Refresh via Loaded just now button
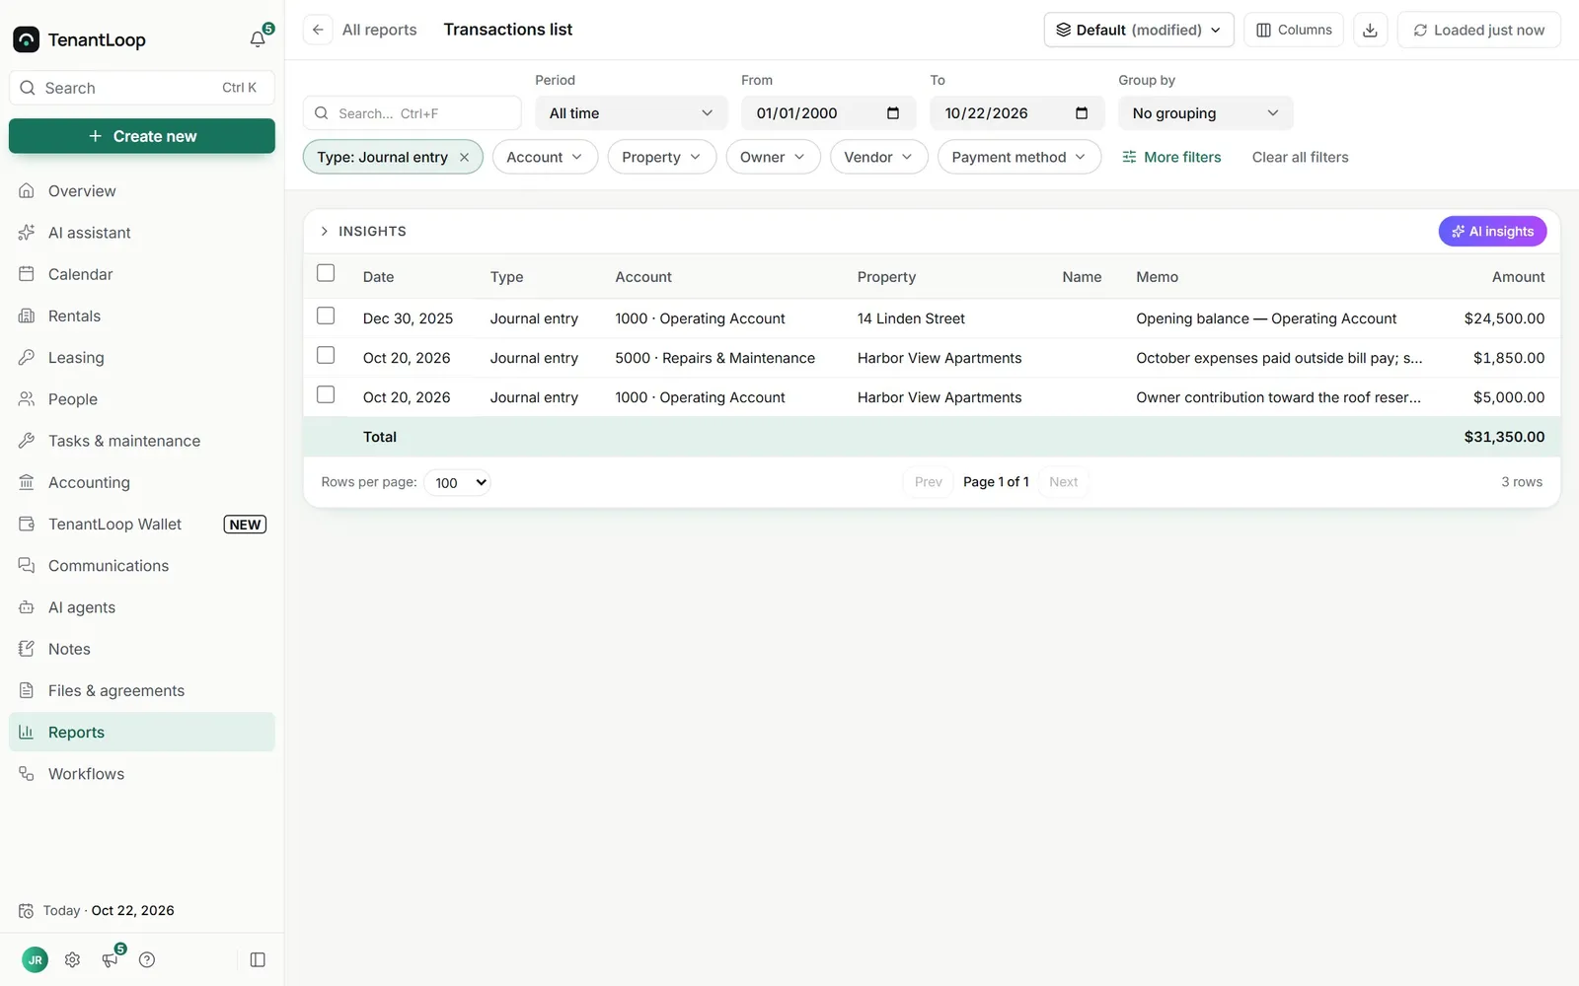Viewport: 1579px width, 986px height. [1478, 30]
